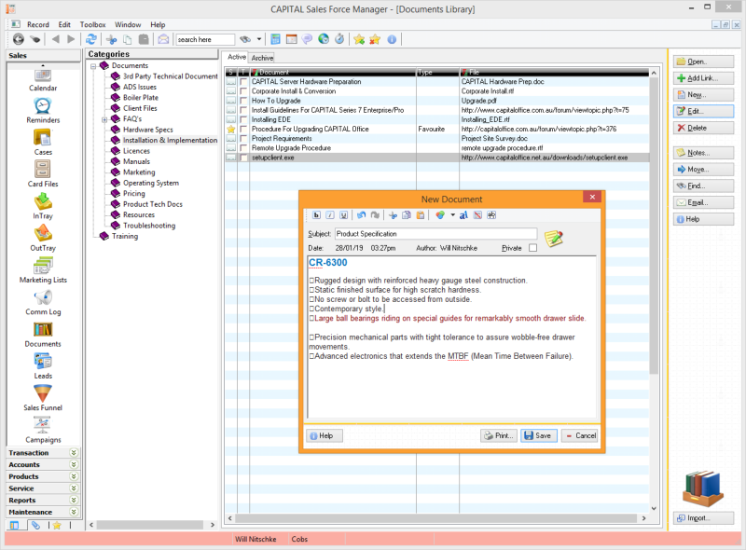Open the Edit menu
The image size is (746, 550).
click(64, 25)
